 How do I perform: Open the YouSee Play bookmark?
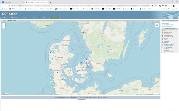[x=107, y=9]
